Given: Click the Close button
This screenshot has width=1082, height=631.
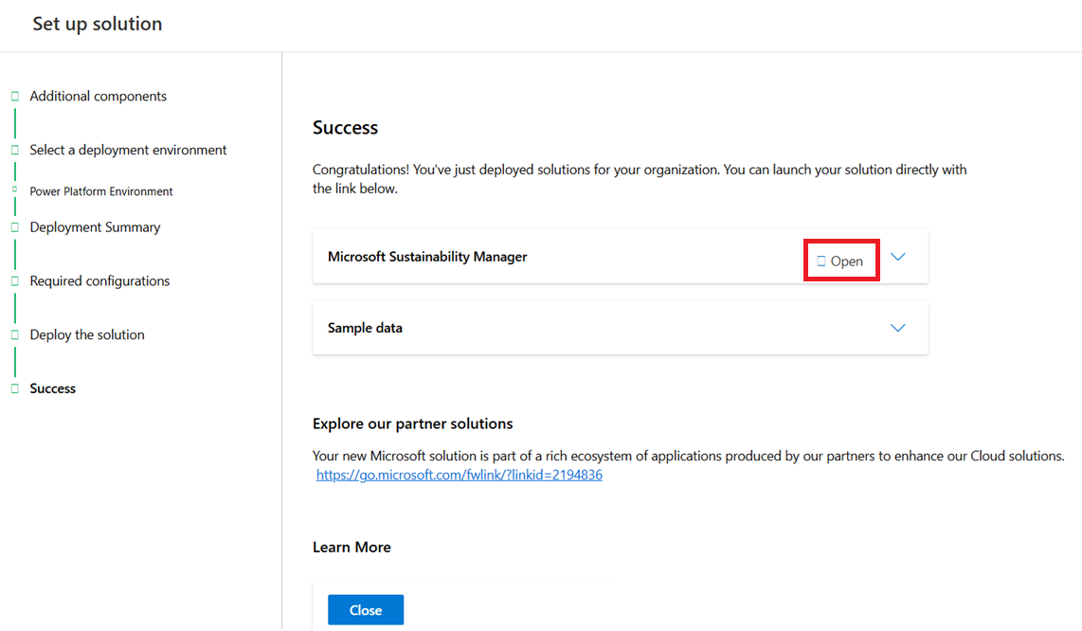Looking at the screenshot, I should tap(366, 609).
